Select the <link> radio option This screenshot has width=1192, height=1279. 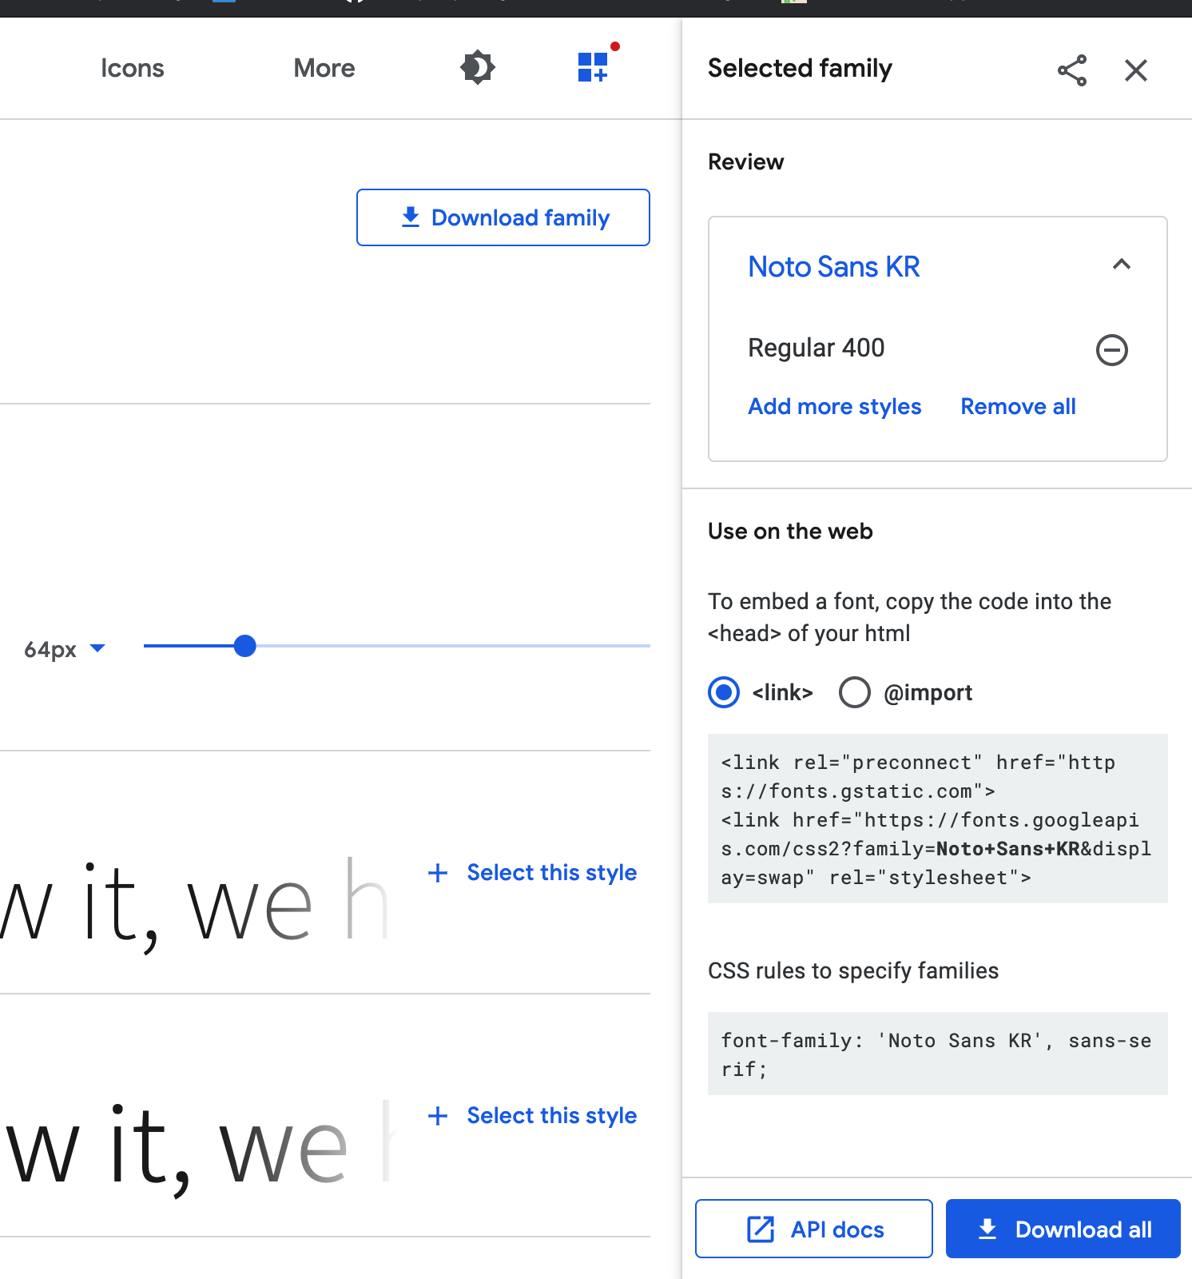[x=724, y=692]
